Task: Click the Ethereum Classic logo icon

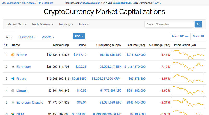Action: 13,103
